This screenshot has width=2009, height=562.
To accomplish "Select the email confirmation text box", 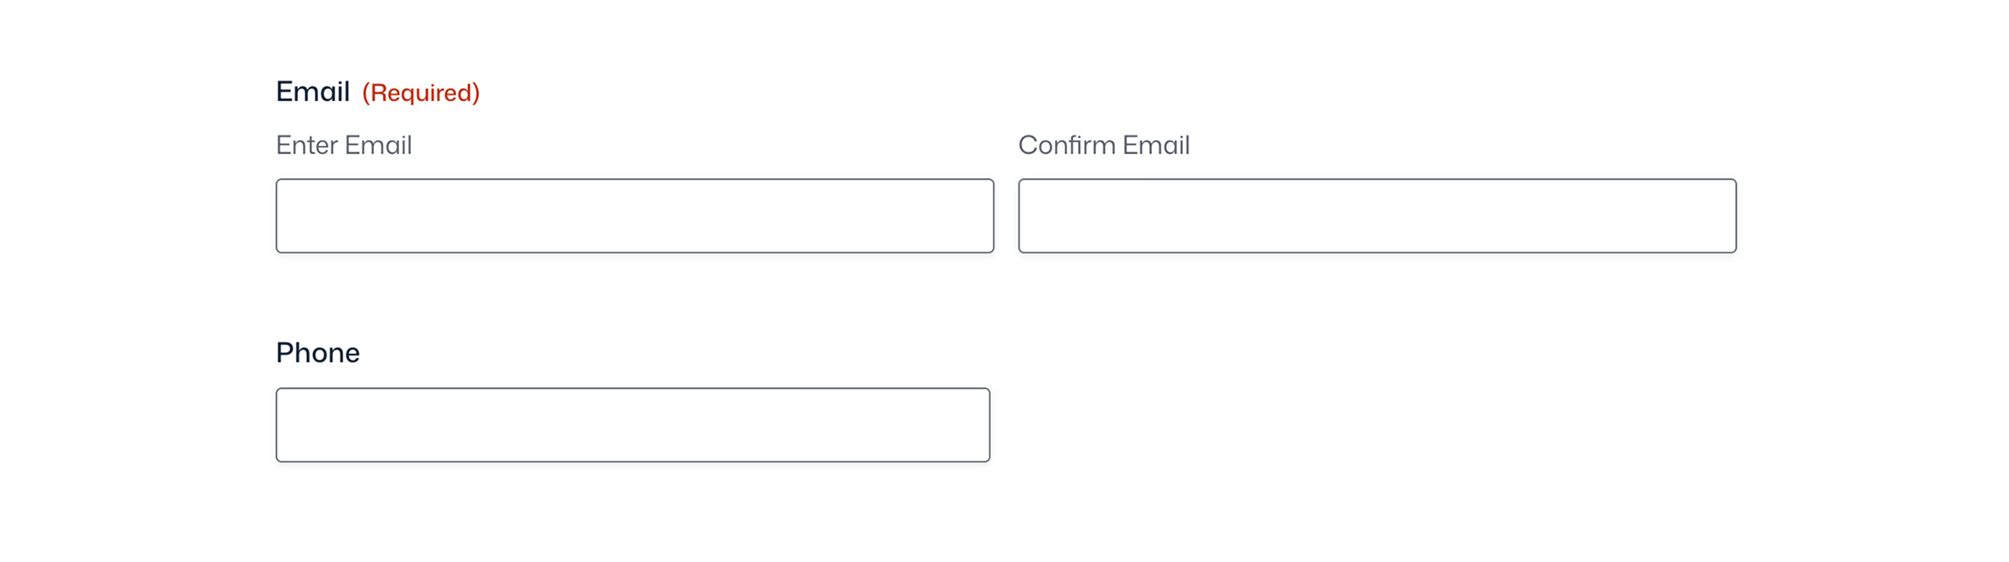I will [x=1377, y=216].
